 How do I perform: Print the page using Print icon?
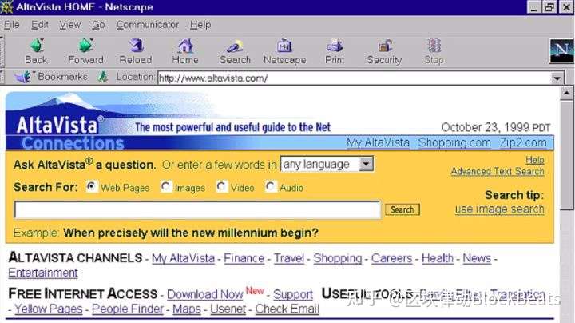coord(335,46)
